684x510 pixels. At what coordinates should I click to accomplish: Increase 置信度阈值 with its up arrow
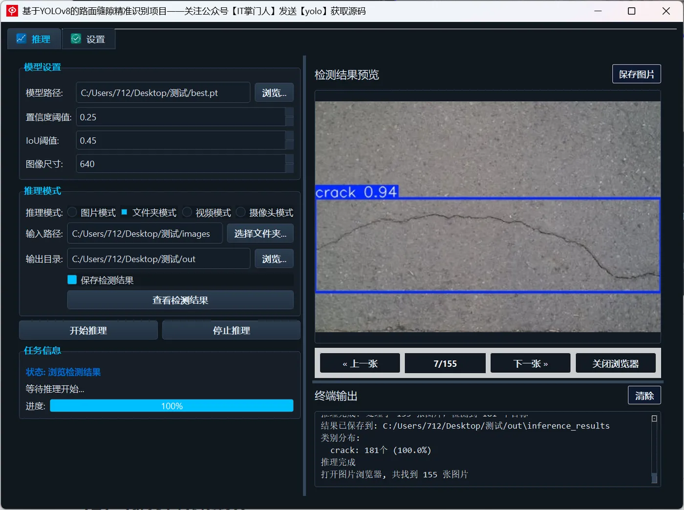point(289,112)
